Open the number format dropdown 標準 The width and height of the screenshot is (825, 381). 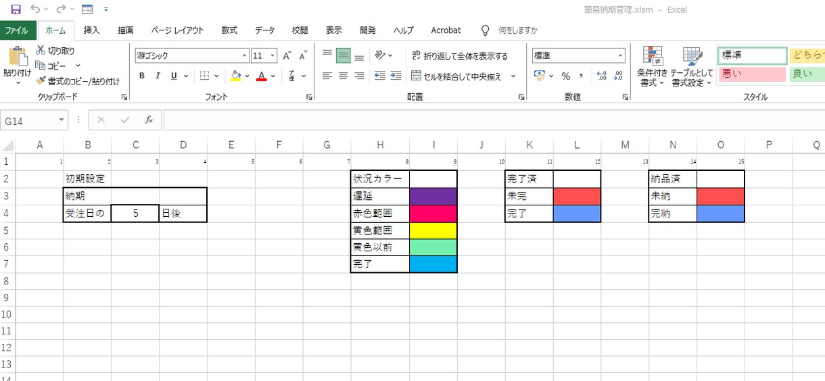(x=620, y=56)
